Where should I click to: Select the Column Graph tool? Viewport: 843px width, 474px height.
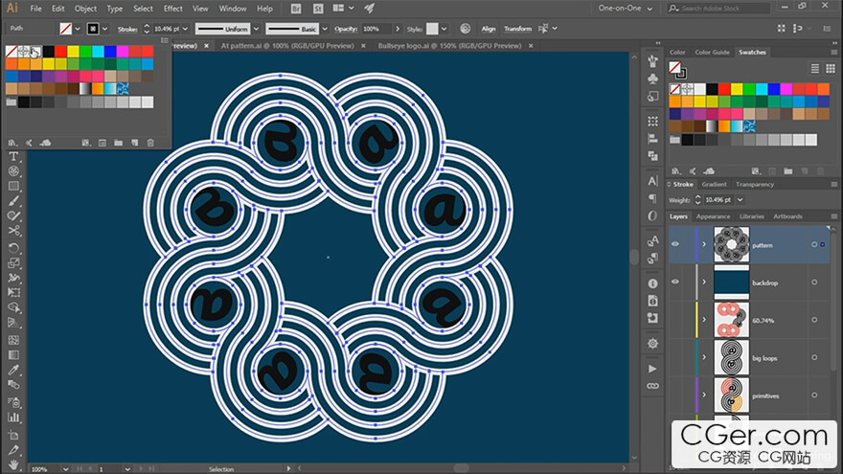point(14,418)
